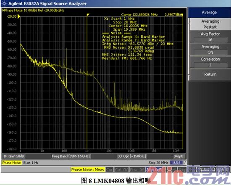231x185 pixels.
Task: Click the Cor status indicator
Action: pyautogui.click(x=110, y=170)
